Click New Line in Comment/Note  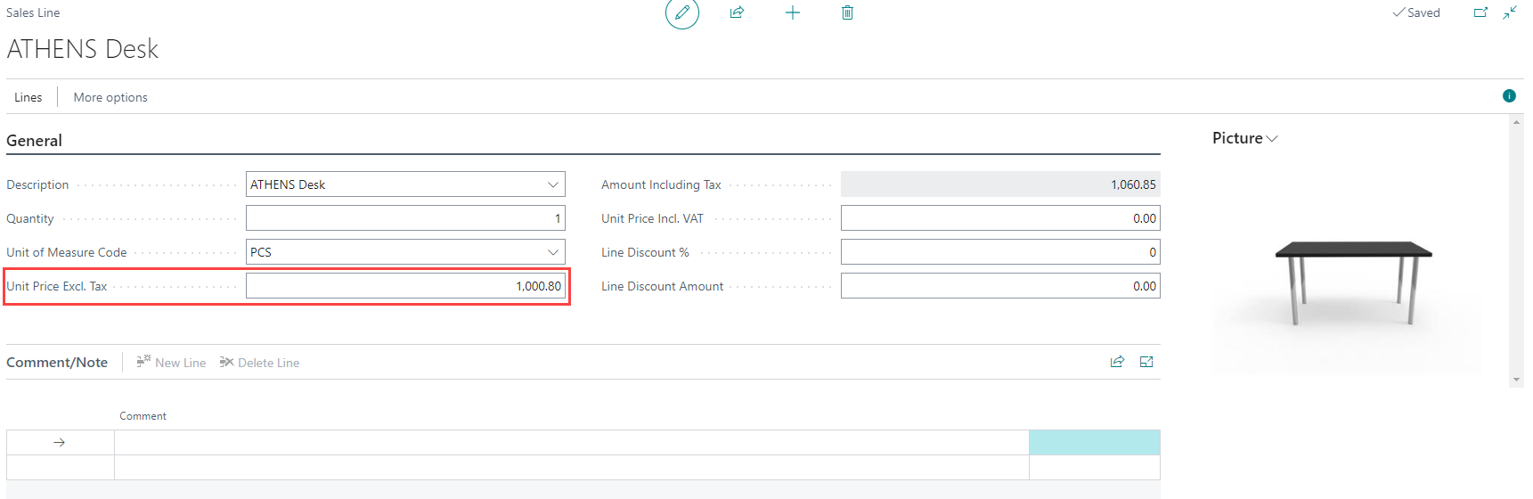click(171, 363)
